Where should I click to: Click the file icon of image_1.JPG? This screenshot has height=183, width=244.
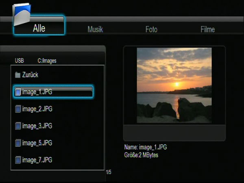point(18,92)
